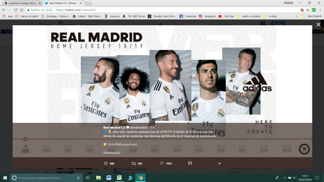Image resolution: width=324 pixels, height=182 pixels.
Task: Click the Twitter address bar URL
Action: [75, 10]
